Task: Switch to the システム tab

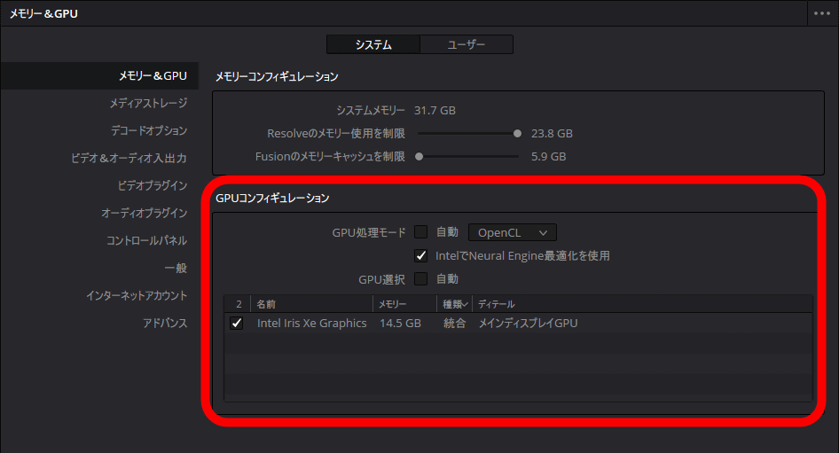Action: [373, 44]
